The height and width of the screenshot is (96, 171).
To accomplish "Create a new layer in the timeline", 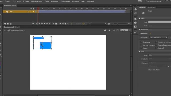I will (x=5, y=24).
